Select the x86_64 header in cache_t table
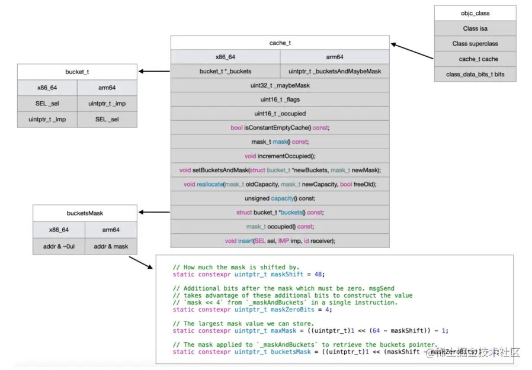532x370 pixels. pyautogui.click(x=225, y=57)
